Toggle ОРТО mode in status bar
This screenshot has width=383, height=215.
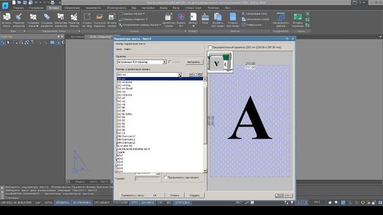[x=134, y=202]
